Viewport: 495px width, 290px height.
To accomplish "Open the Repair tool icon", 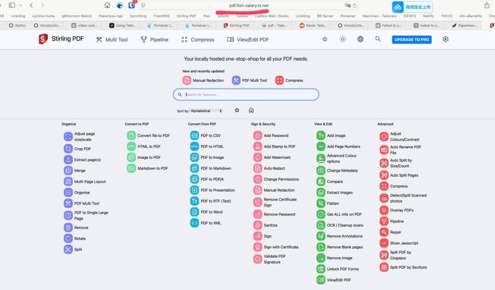I will [x=384, y=232].
